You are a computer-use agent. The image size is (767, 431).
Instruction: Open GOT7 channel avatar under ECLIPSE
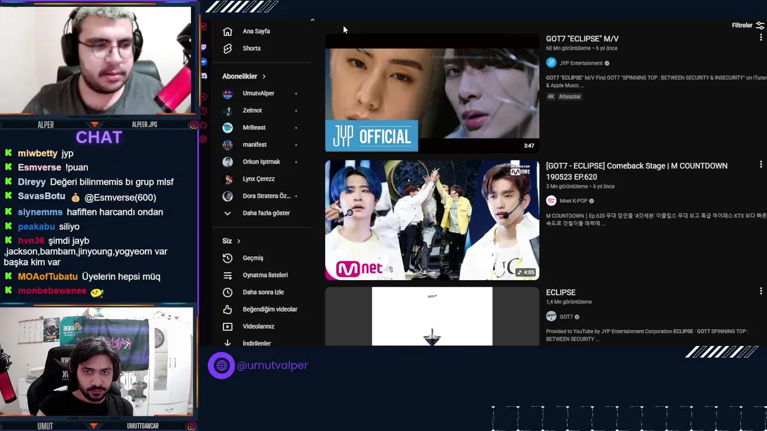[551, 316]
